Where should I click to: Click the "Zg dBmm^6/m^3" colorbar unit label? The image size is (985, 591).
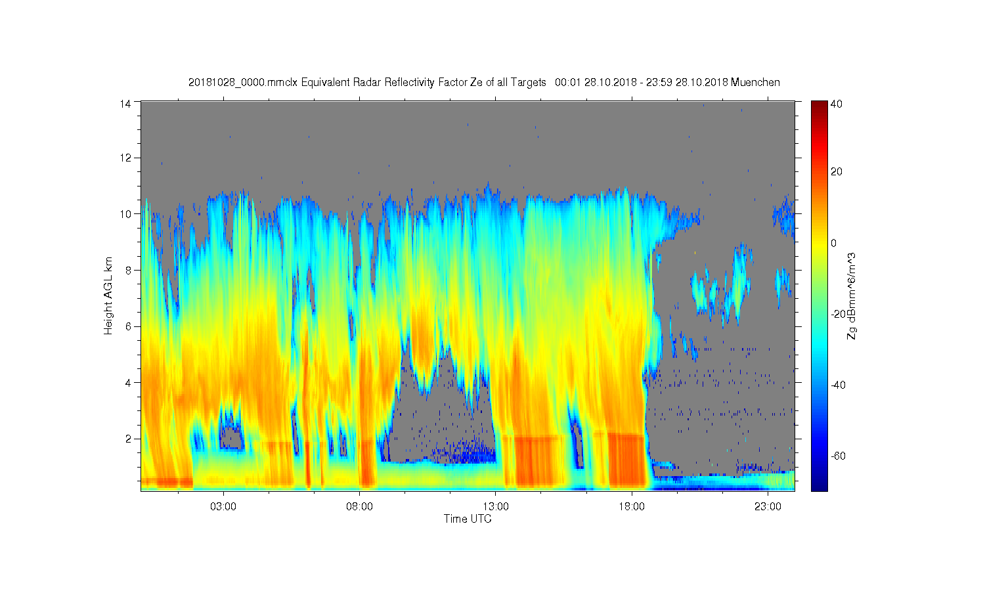pyautogui.click(x=852, y=297)
